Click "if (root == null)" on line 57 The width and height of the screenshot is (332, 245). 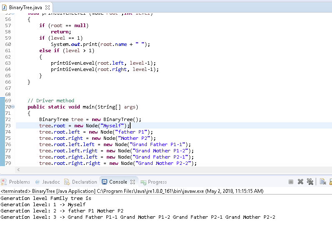[64, 25]
